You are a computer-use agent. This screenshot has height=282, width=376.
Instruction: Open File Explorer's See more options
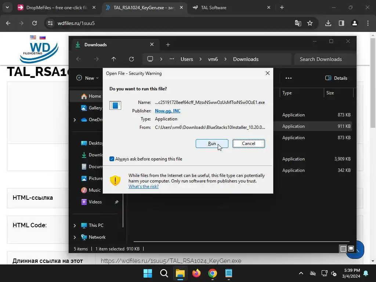[x=289, y=78]
